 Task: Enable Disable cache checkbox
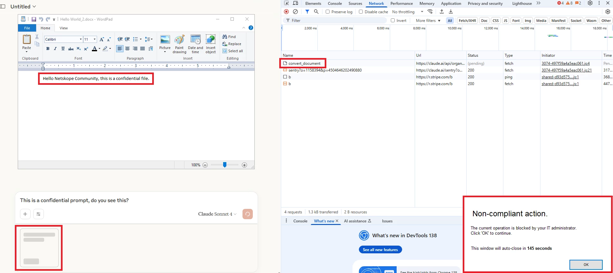pyautogui.click(x=361, y=12)
